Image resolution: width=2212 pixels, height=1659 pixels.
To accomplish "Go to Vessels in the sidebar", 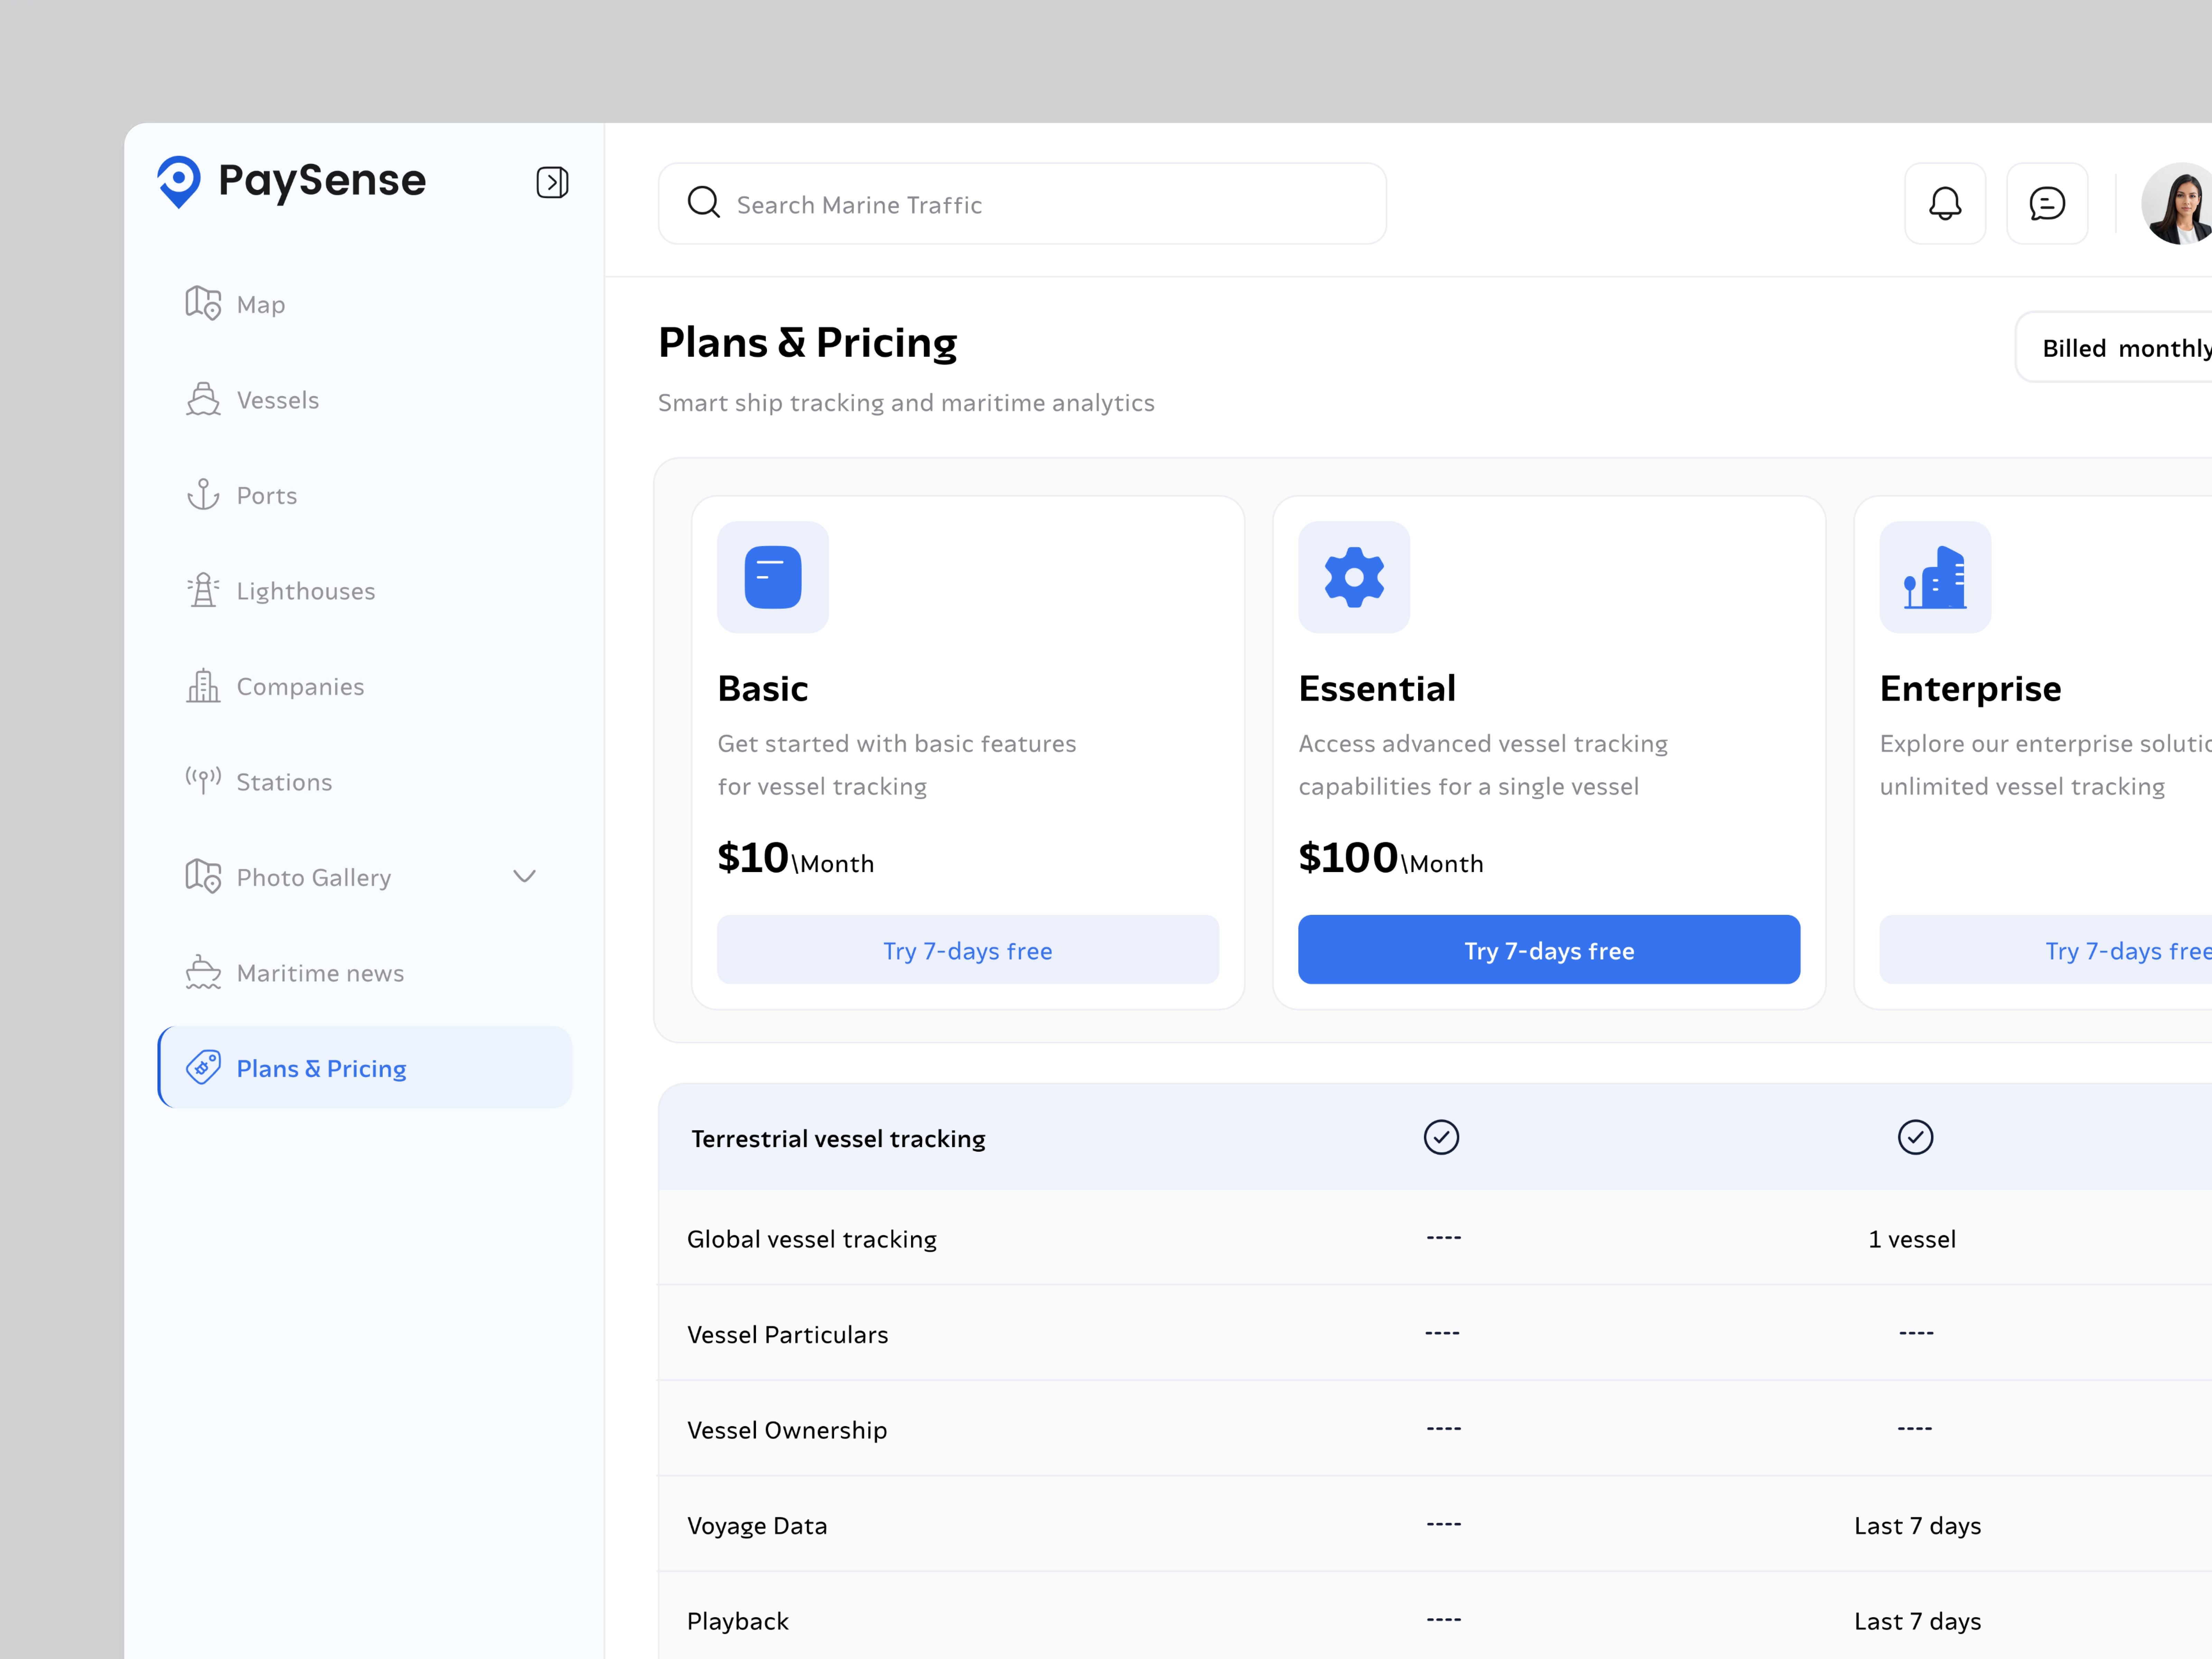I will coord(365,399).
